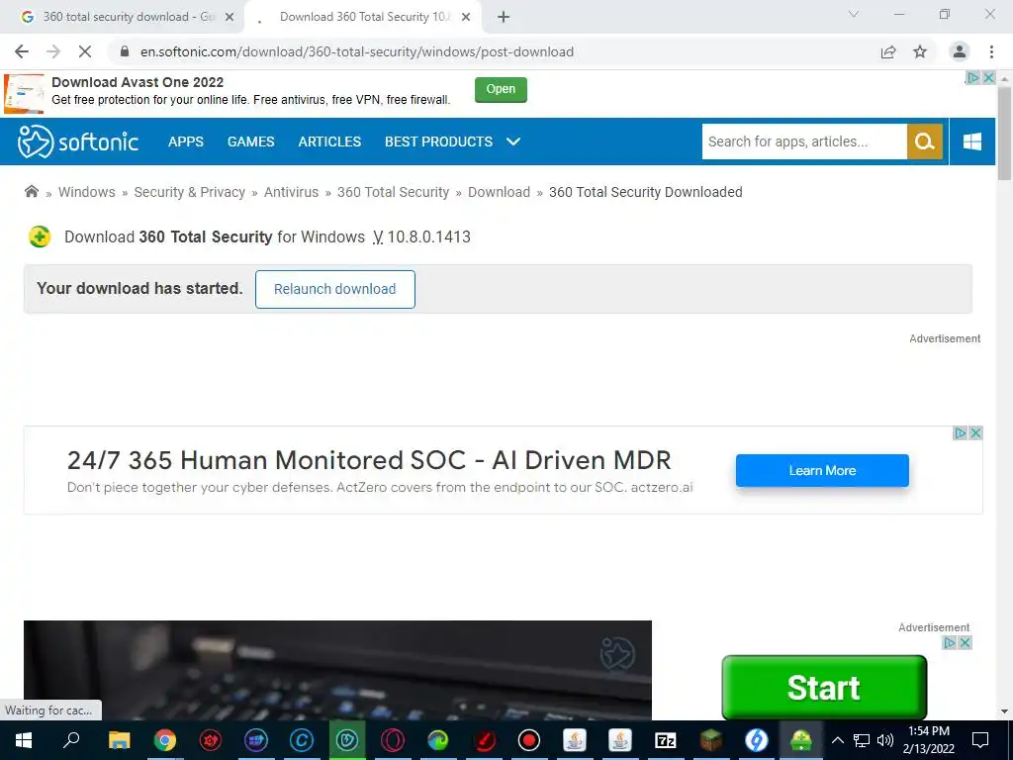The width and height of the screenshot is (1013, 760).
Task: Click the Chrome taskbar icon
Action: pos(165,740)
